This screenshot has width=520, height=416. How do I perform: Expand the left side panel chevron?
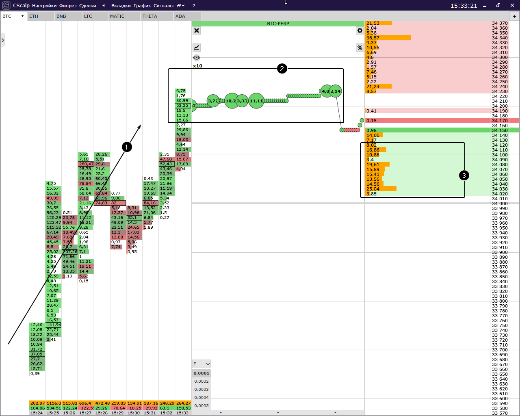3,40
